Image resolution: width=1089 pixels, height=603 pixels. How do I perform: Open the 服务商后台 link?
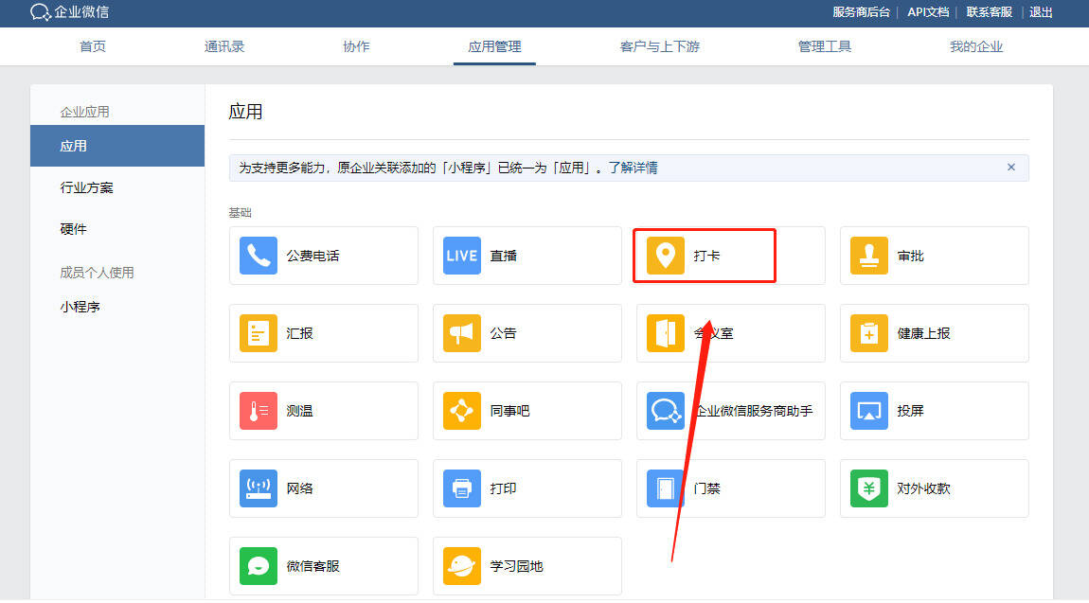point(861,12)
